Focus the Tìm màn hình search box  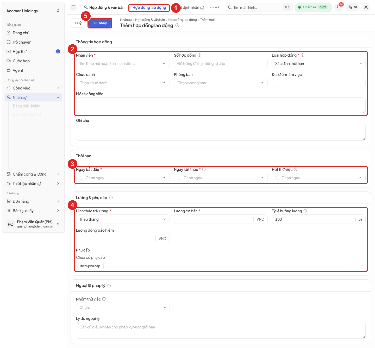point(259,7)
